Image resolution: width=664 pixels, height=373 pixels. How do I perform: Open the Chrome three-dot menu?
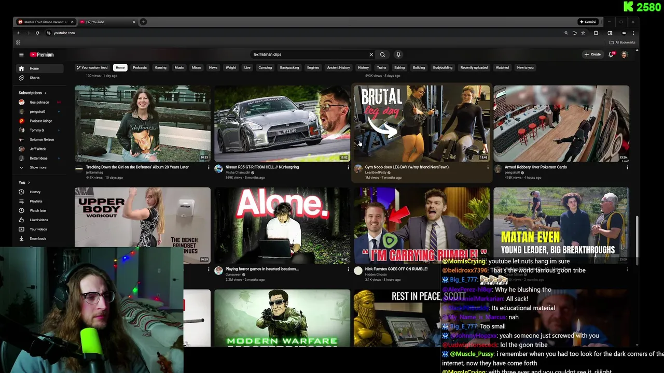coord(633,33)
